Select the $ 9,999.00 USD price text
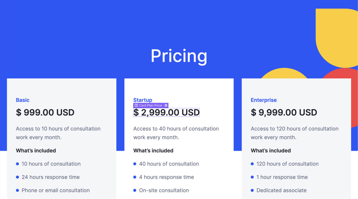The height and width of the screenshot is (199, 358). click(x=284, y=112)
